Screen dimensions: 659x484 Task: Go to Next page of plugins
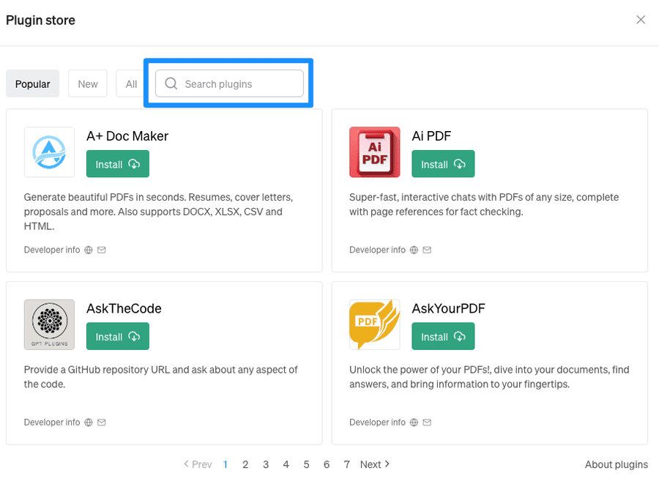375,464
